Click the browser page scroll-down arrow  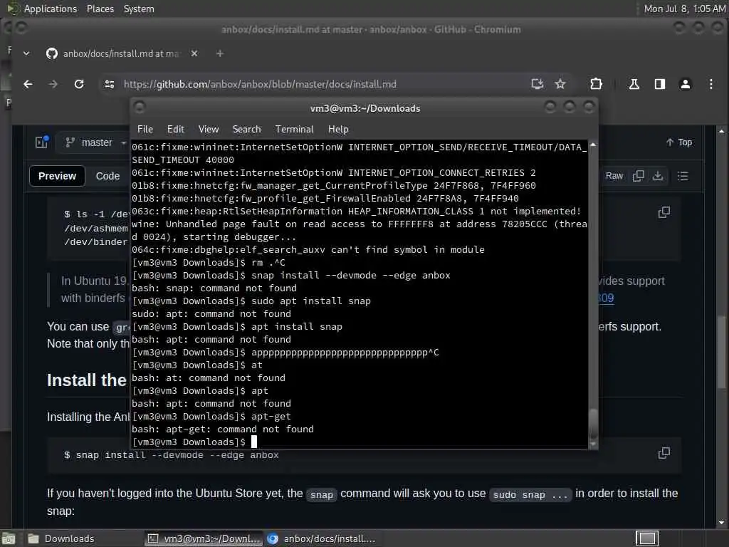[x=722, y=523]
